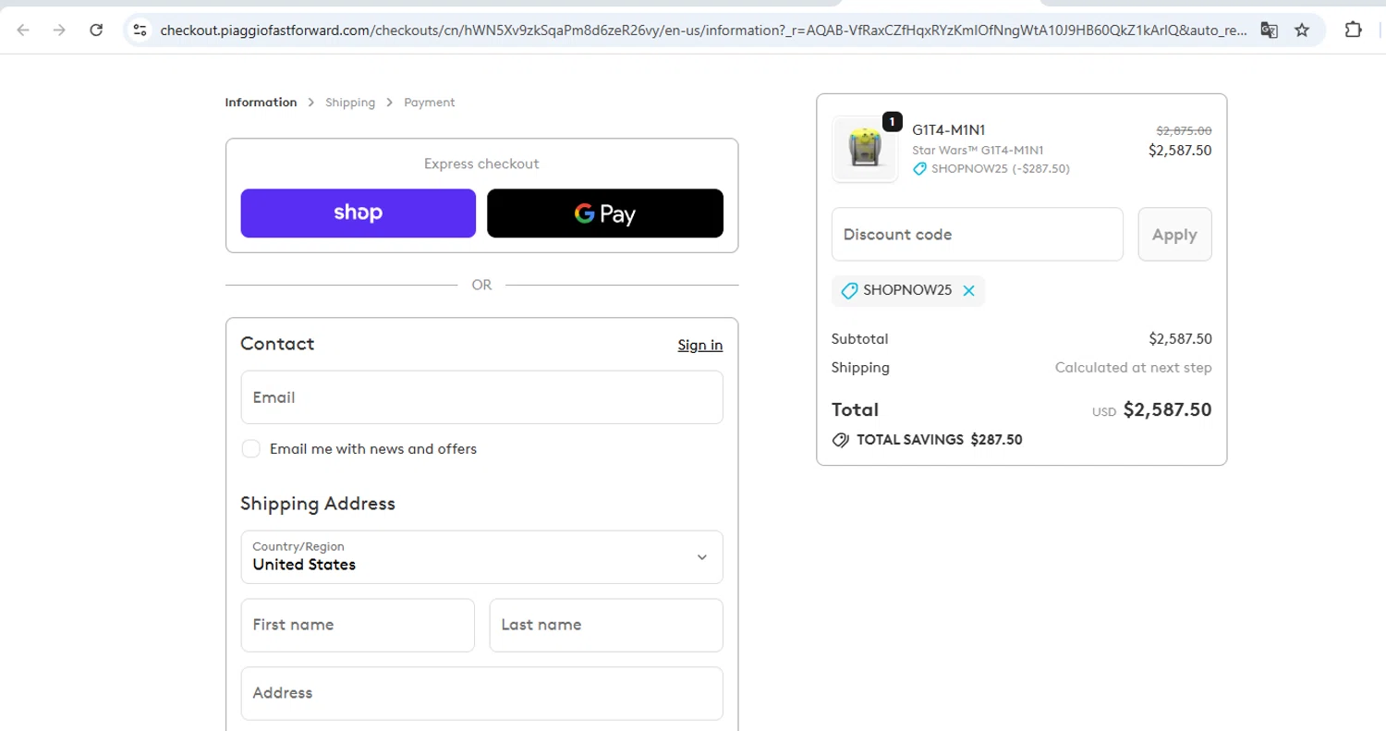The width and height of the screenshot is (1386, 731).
Task: Bookmark this page with the star icon
Action: (1302, 30)
